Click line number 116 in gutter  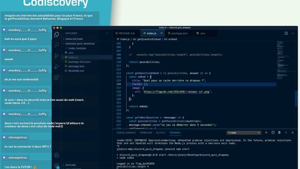coord(119,84)
